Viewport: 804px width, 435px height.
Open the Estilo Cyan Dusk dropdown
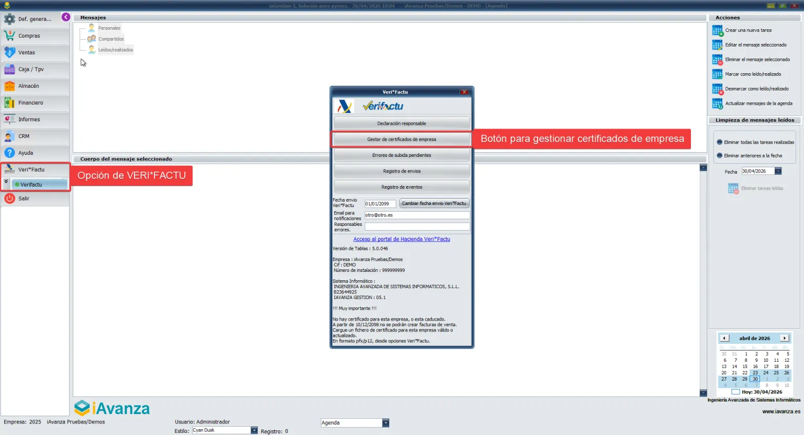pos(254,430)
